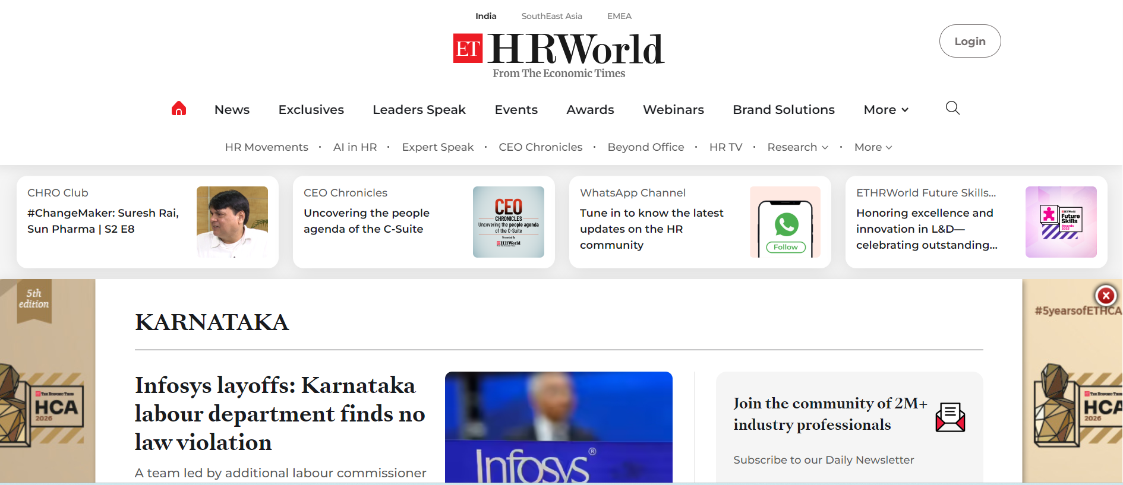
Task: Open HR TV link
Action: (725, 147)
